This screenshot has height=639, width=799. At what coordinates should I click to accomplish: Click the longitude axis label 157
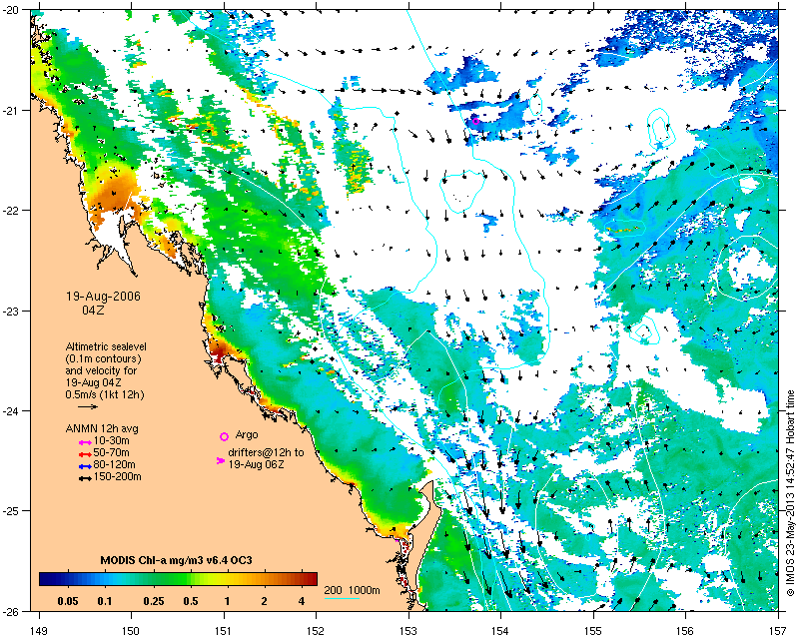778,631
